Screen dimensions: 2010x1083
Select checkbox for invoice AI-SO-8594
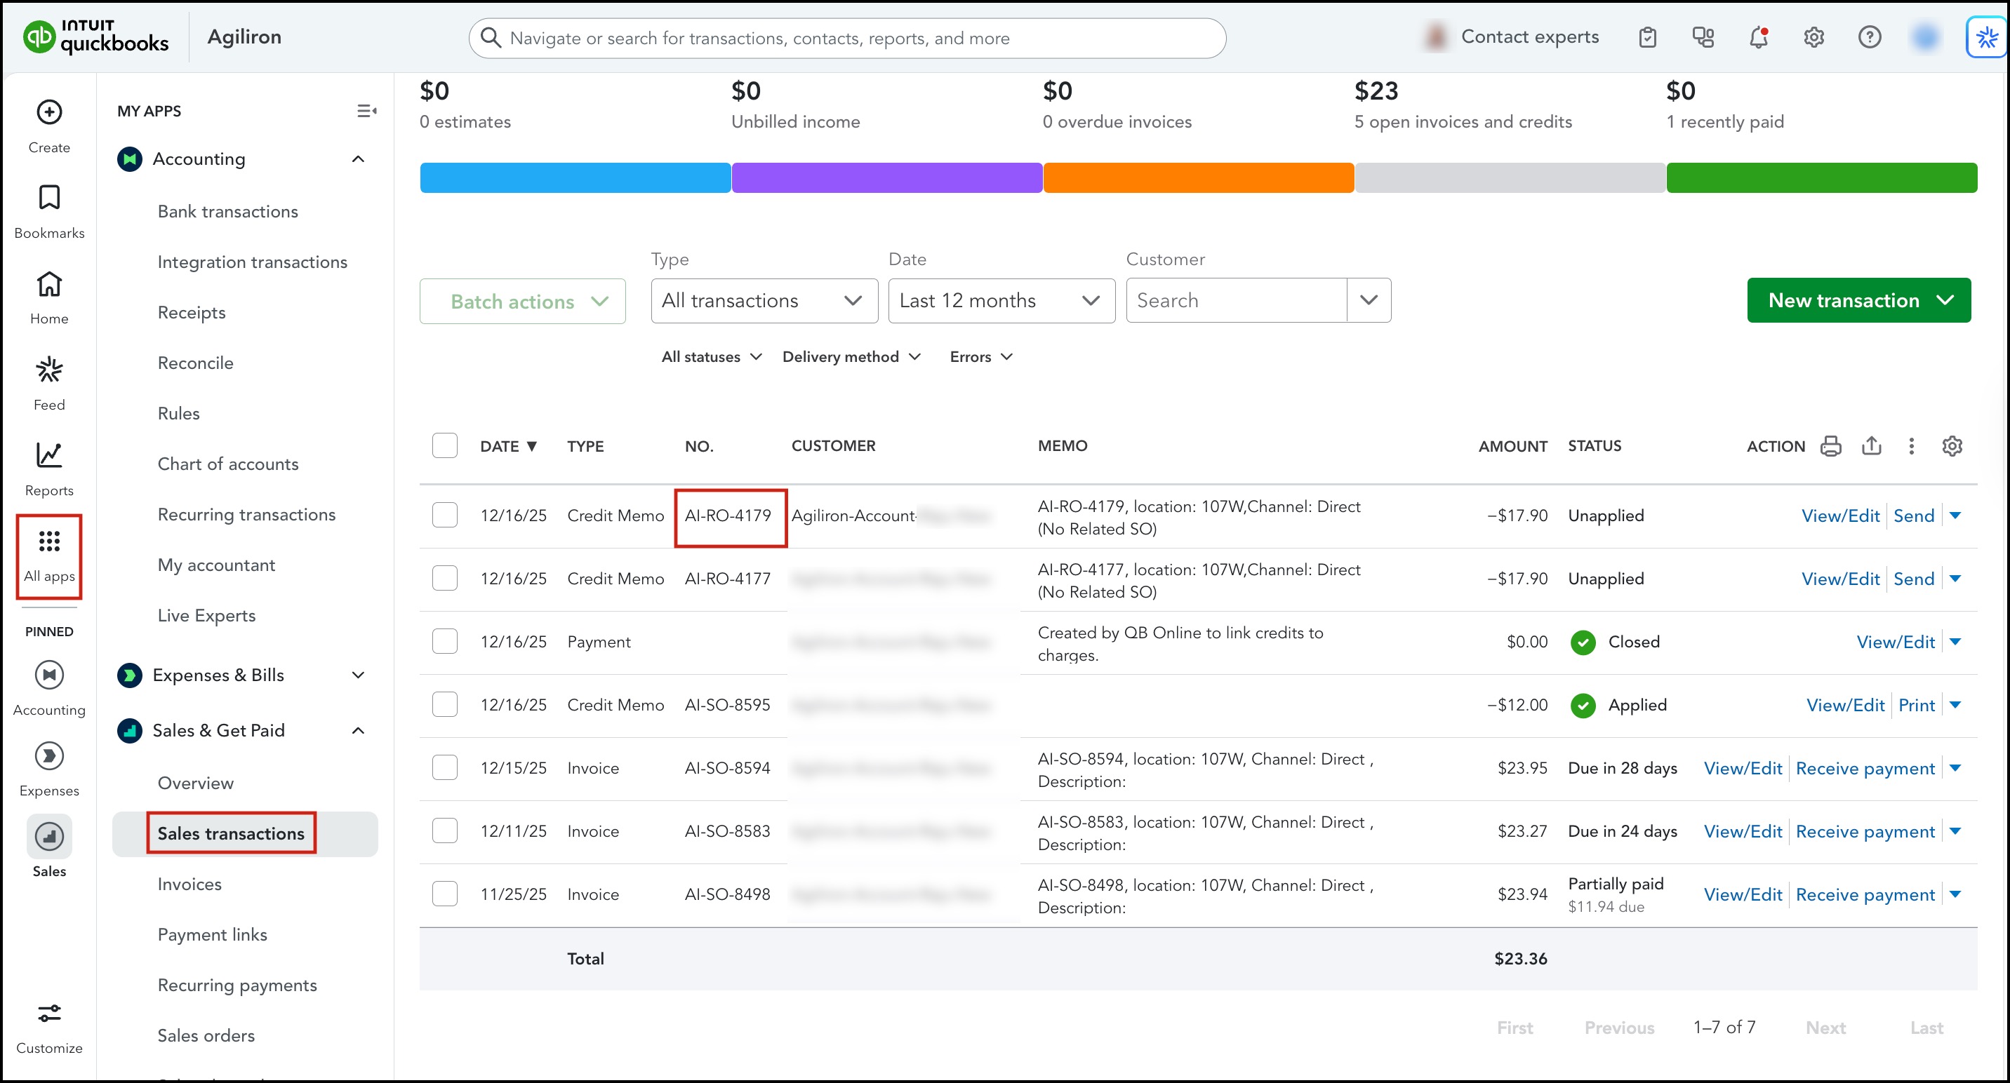tap(445, 768)
